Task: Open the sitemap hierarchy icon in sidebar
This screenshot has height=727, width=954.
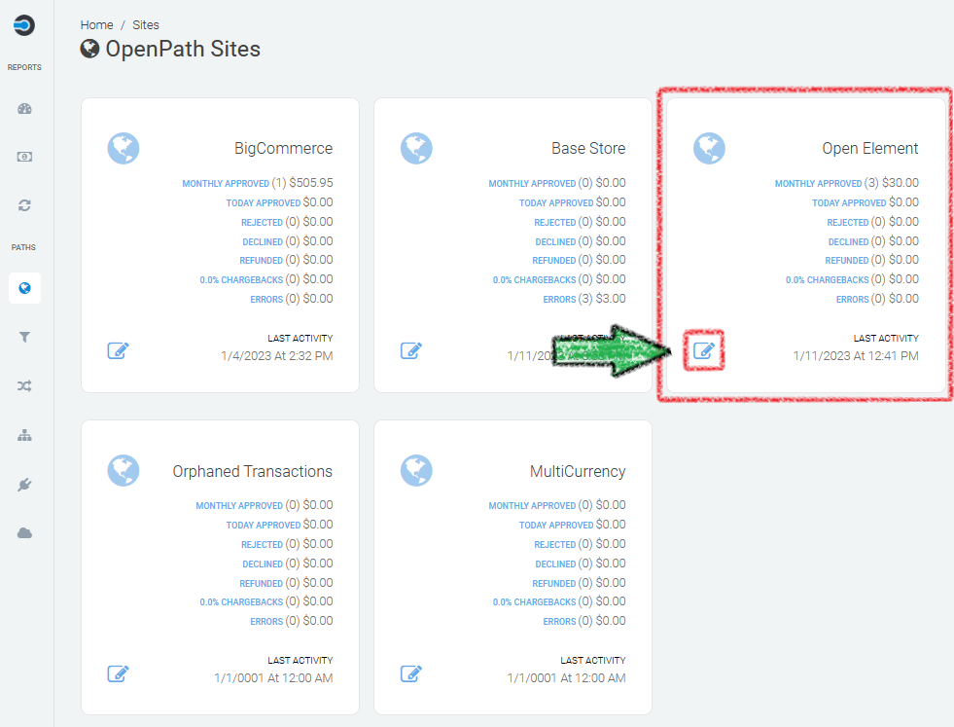Action: (25, 435)
